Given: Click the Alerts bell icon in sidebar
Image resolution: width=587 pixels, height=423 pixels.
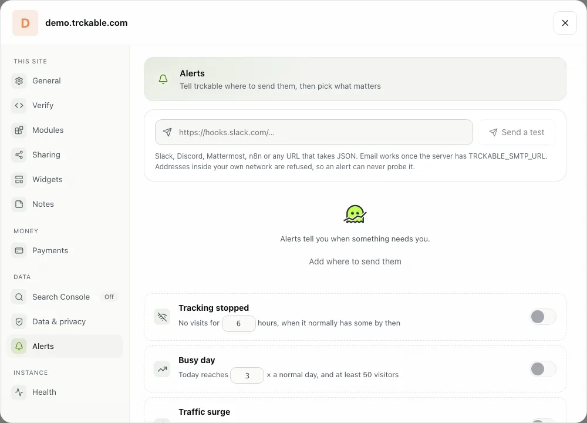Looking at the screenshot, I should 19,347.
